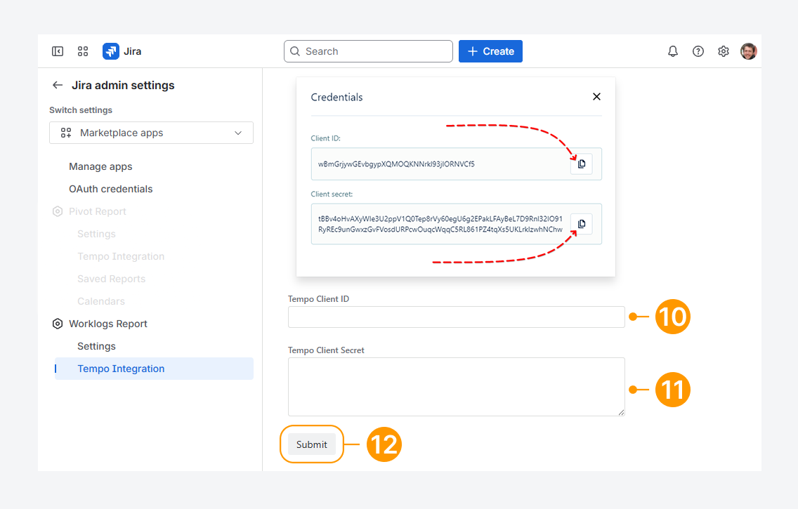Click the Pivot Report hexagon icon
The image size is (798, 509).
(x=58, y=211)
